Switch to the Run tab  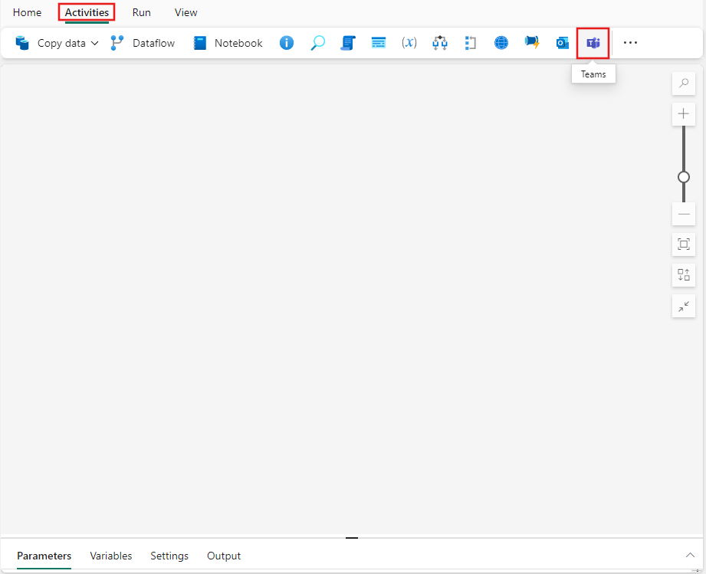[141, 12]
